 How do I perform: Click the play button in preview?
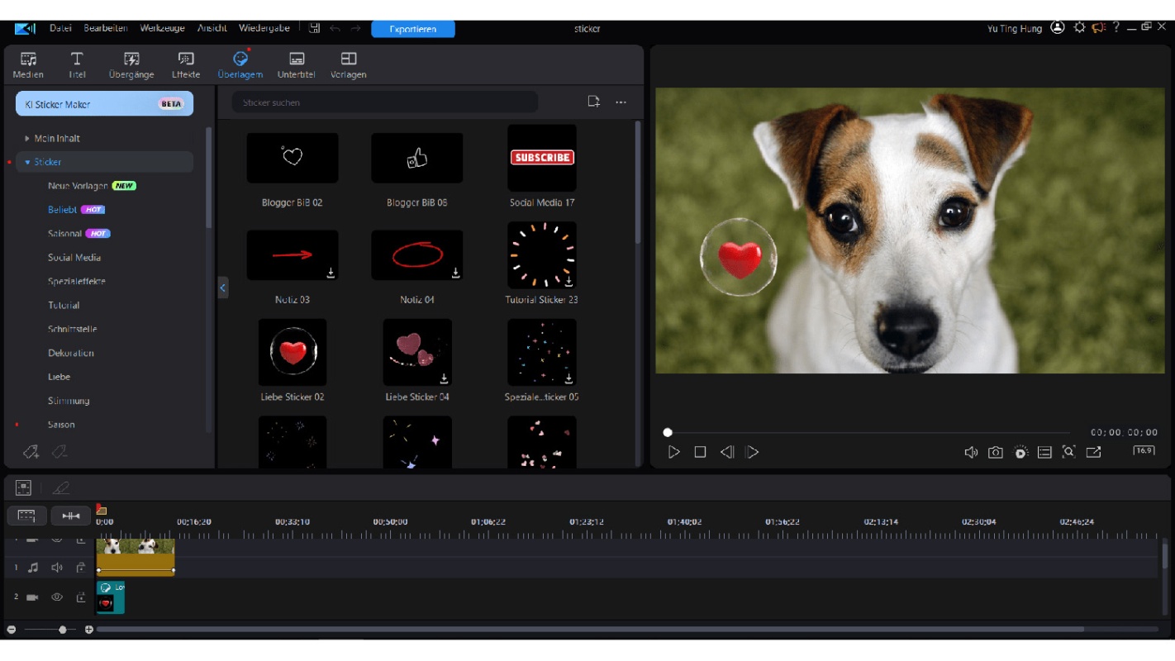click(674, 452)
